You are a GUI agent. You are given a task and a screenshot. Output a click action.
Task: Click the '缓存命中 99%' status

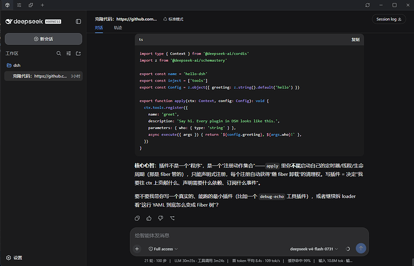299,261
